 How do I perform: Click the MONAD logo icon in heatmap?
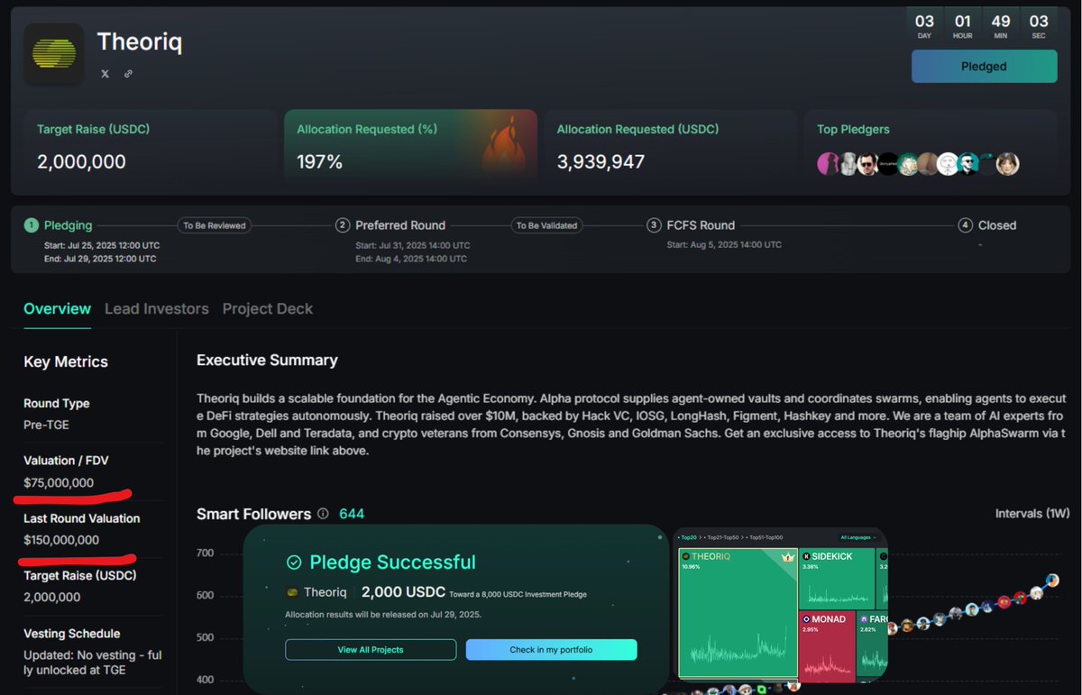click(806, 618)
